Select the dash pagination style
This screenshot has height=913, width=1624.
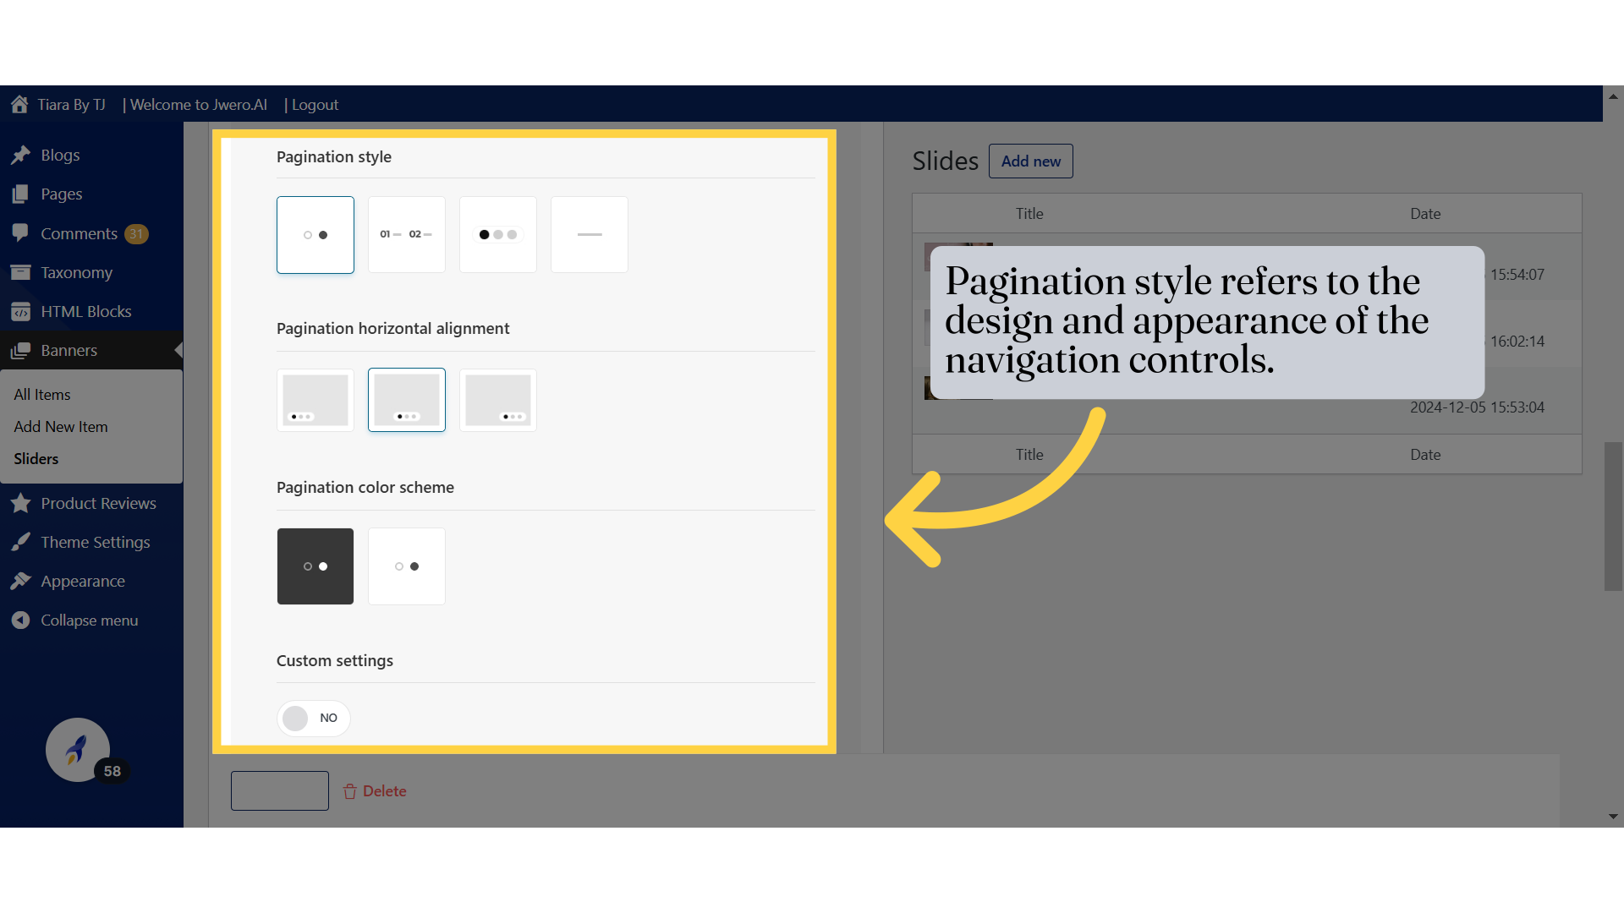(x=589, y=234)
